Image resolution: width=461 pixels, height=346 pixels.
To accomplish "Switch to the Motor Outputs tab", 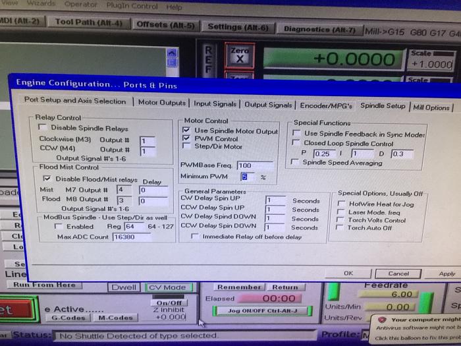I will click(x=162, y=103).
